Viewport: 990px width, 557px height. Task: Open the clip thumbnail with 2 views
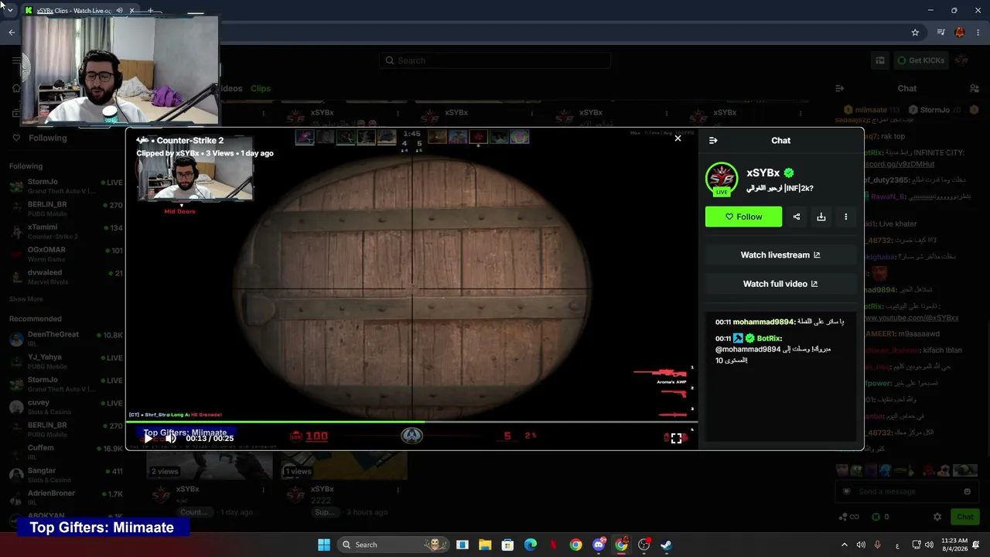click(210, 466)
